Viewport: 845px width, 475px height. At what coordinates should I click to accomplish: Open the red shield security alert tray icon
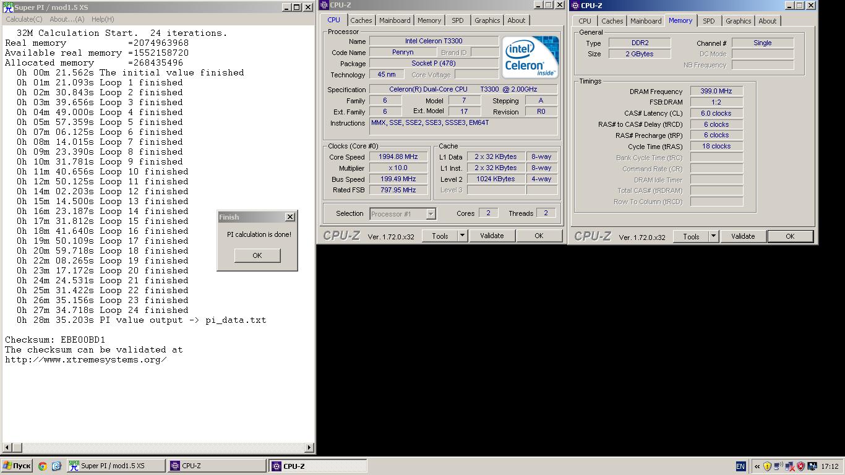coord(801,466)
